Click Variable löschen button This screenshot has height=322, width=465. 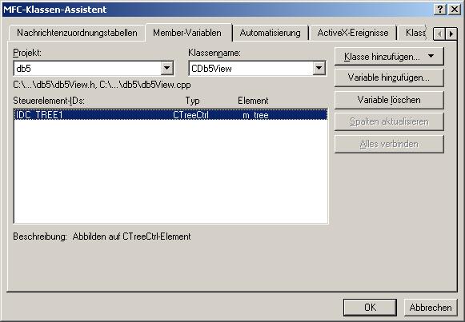coord(389,100)
